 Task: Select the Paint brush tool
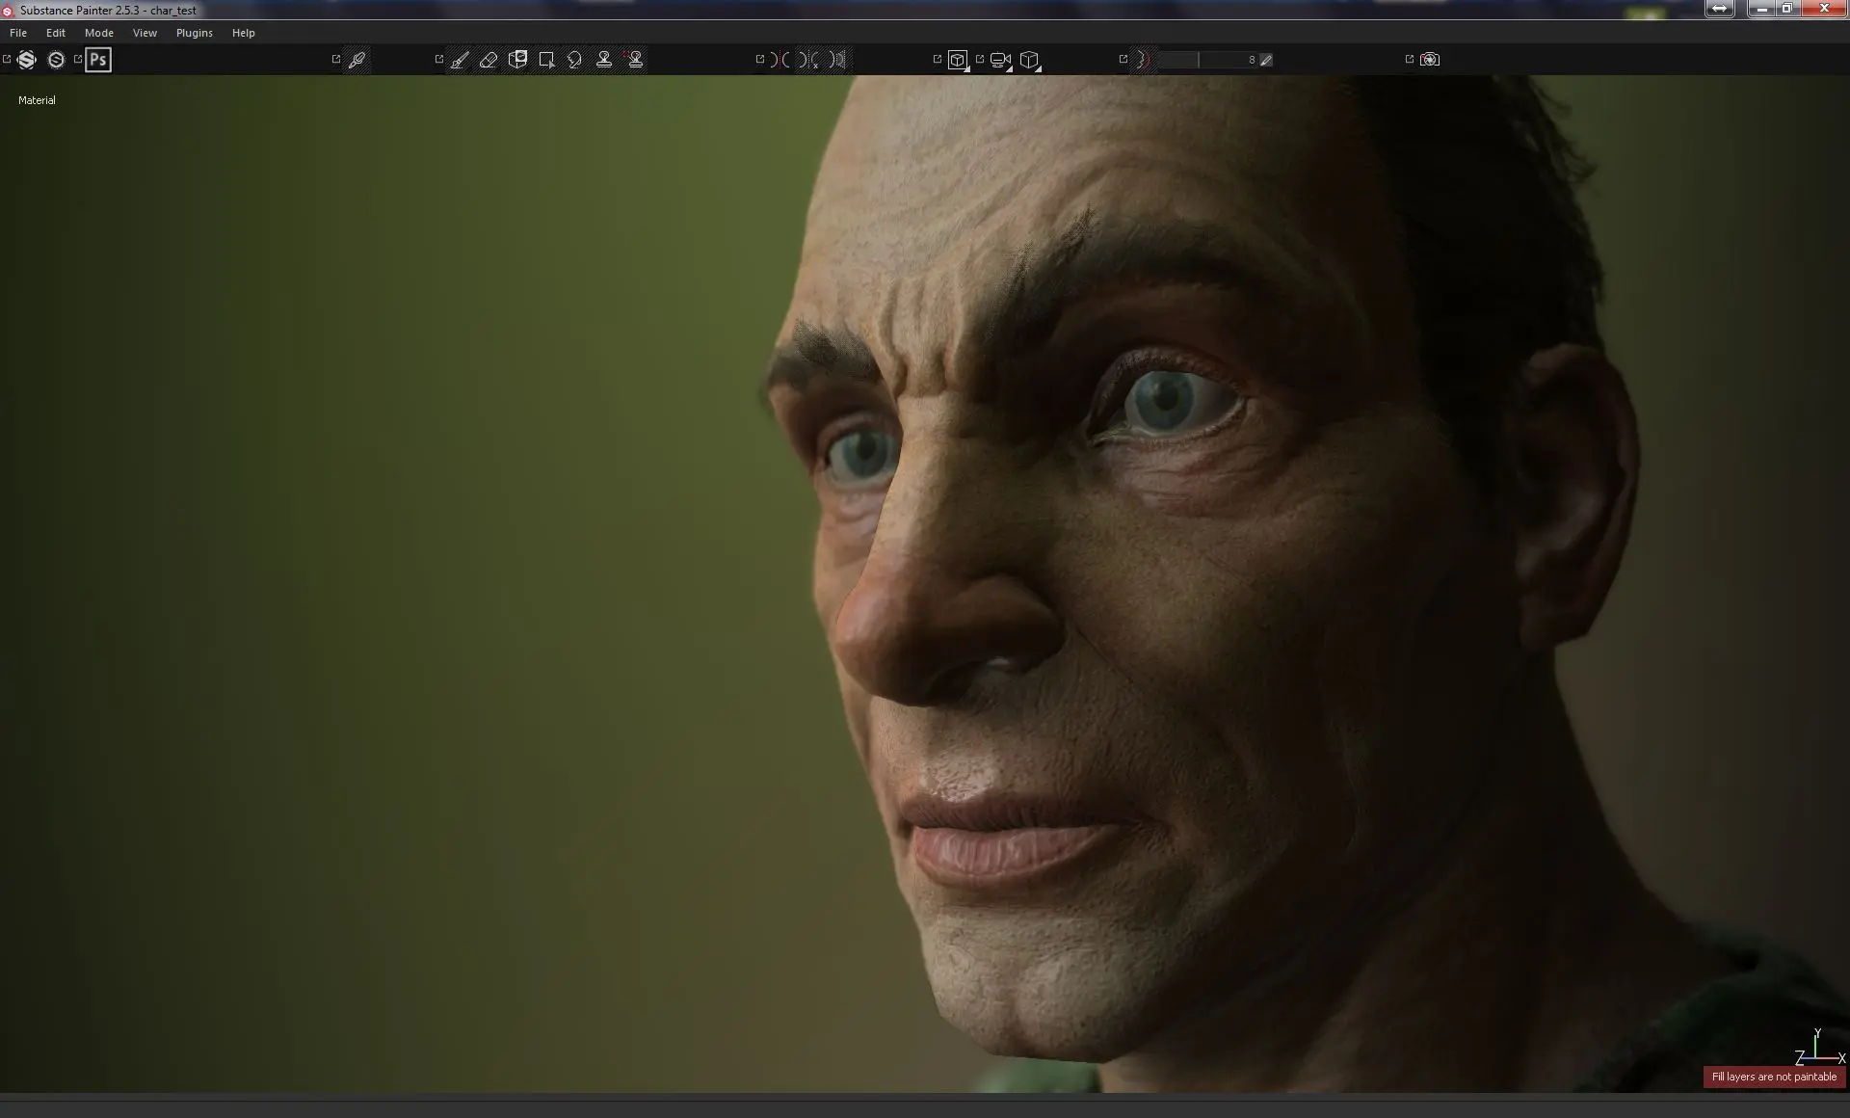click(460, 60)
